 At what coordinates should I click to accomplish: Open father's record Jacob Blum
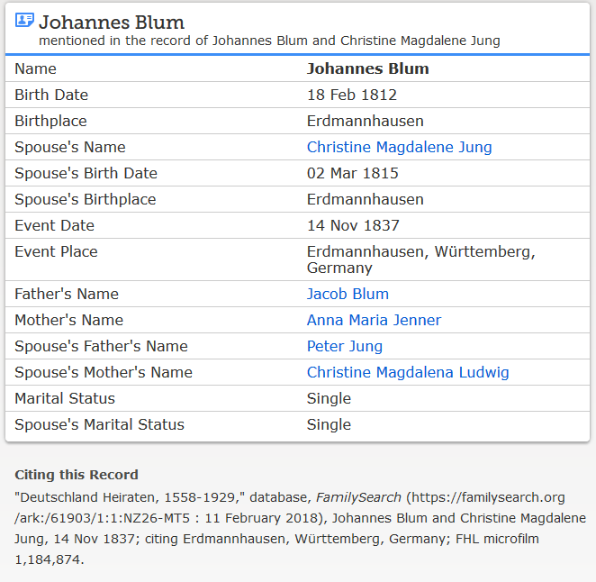(348, 294)
